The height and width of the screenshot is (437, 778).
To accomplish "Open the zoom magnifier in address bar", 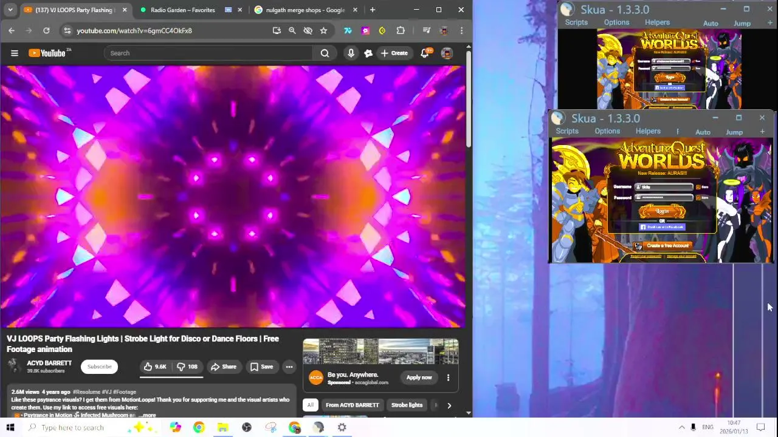I will 292,30.
